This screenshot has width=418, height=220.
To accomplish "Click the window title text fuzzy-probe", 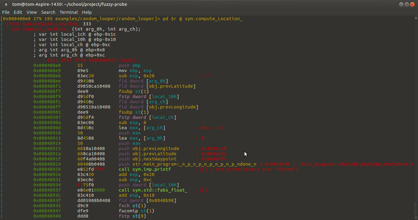I will (x=114, y=4).
